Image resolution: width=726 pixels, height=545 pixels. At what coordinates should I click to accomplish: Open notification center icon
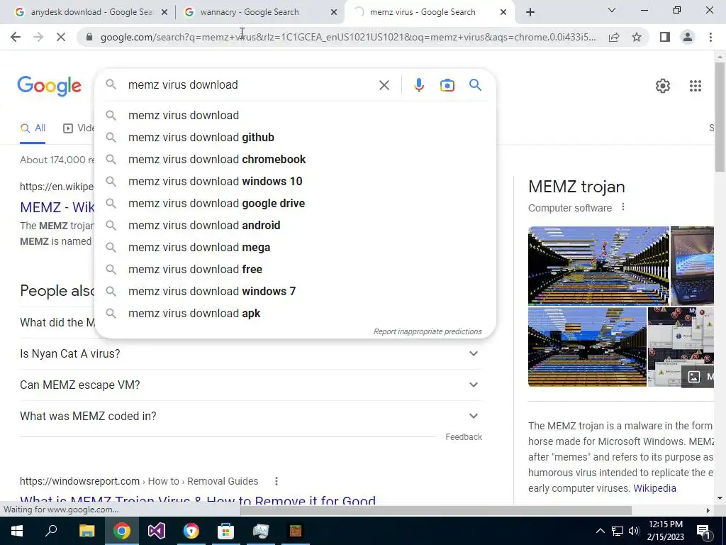tap(703, 531)
